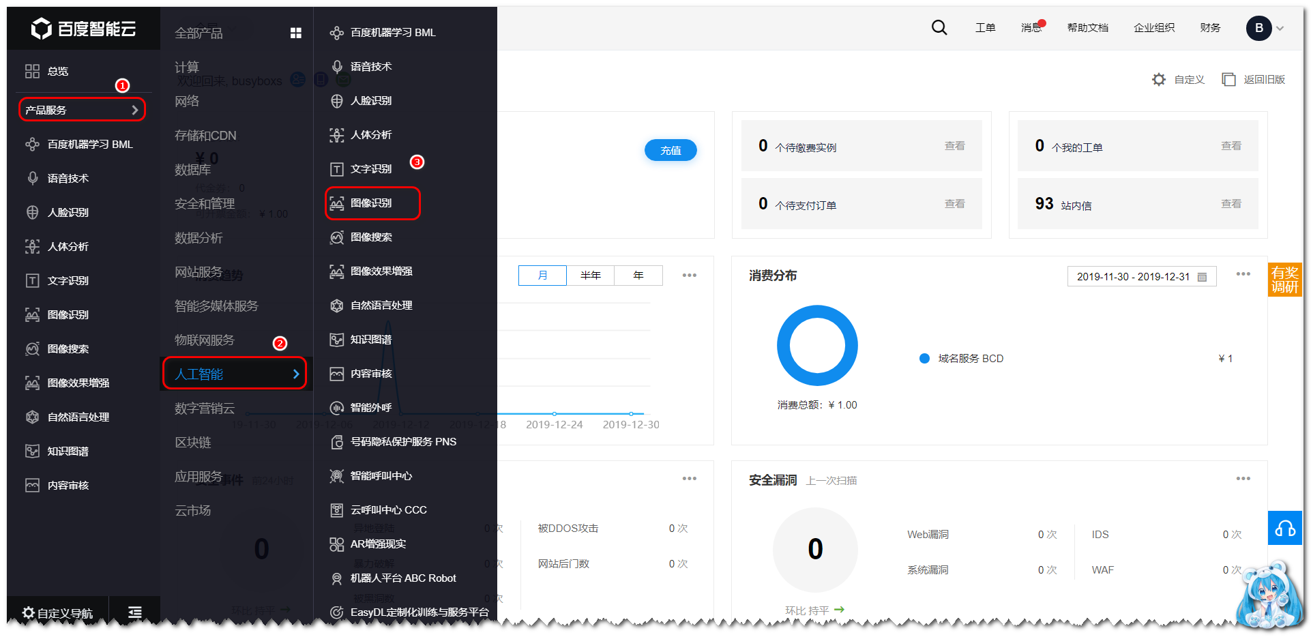The height and width of the screenshot is (637, 1311).
Task: View 个待支付订单 via 查看 link
Action: (x=954, y=204)
